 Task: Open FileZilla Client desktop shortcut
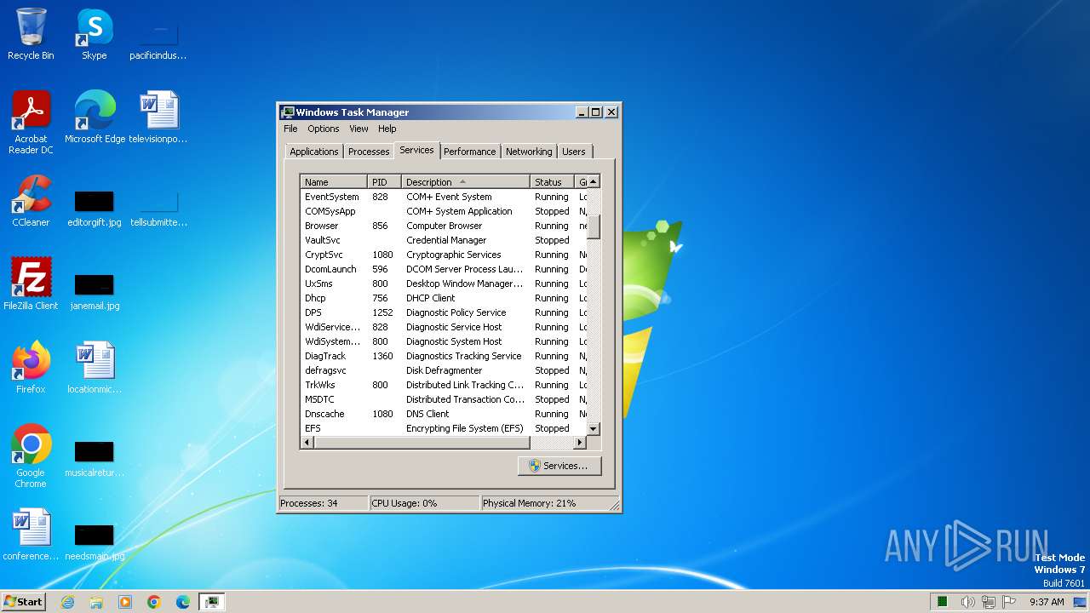31,284
